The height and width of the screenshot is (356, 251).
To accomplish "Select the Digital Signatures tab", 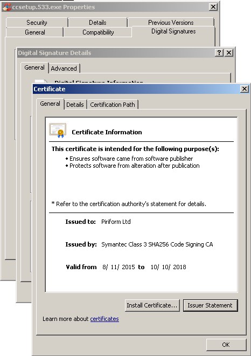I will point(173,31).
